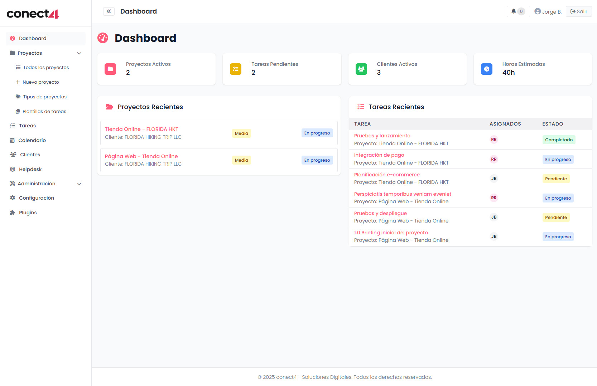The image size is (597, 386).
Task: Open the Tienda Online - FLORIDA HKT project
Action: pyautogui.click(x=141, y=129)
